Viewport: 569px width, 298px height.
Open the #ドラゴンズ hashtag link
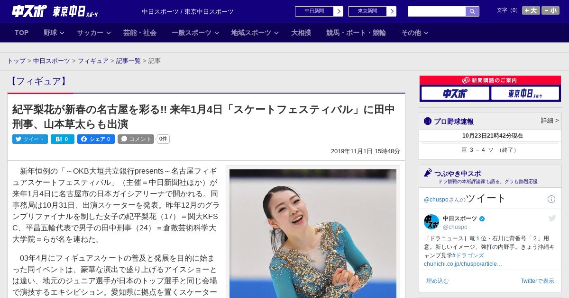468,255
